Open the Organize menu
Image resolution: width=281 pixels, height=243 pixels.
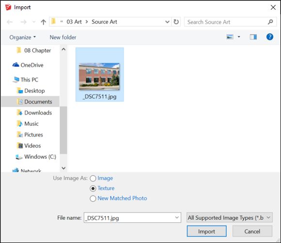(x=23, y=37)
